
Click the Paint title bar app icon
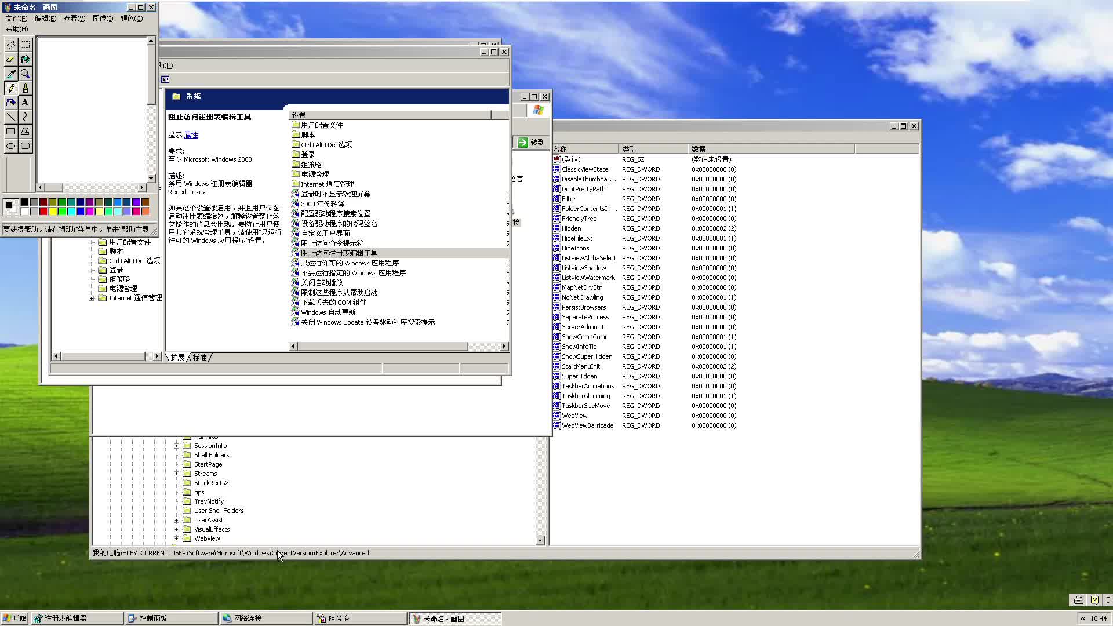[8, 8]
